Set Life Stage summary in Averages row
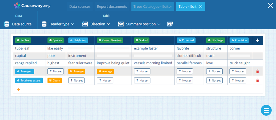 pos(214,71)
